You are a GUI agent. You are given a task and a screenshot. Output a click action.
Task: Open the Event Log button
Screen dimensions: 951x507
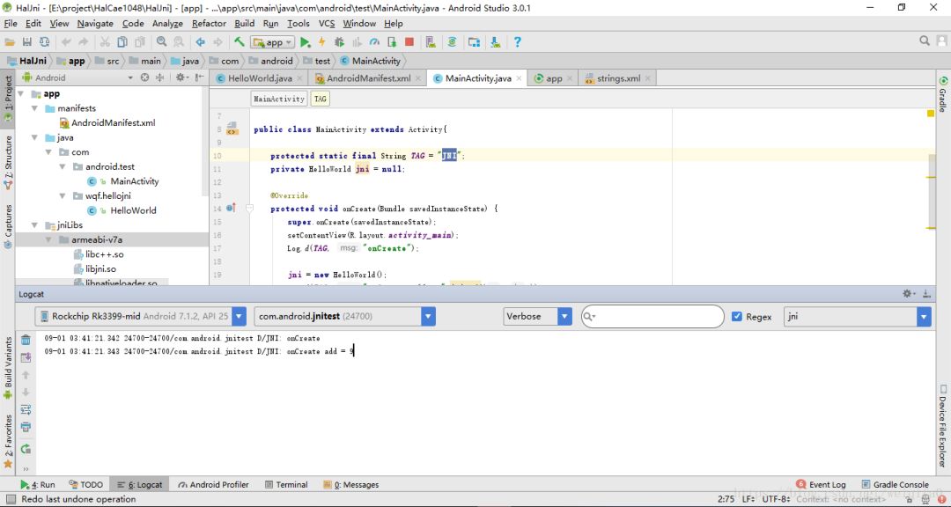click(x=821, y=485)
